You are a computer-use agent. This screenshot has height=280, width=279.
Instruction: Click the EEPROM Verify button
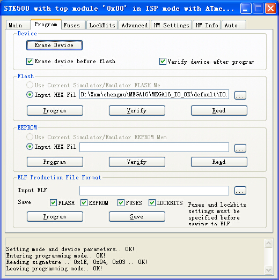click(137, 162)
